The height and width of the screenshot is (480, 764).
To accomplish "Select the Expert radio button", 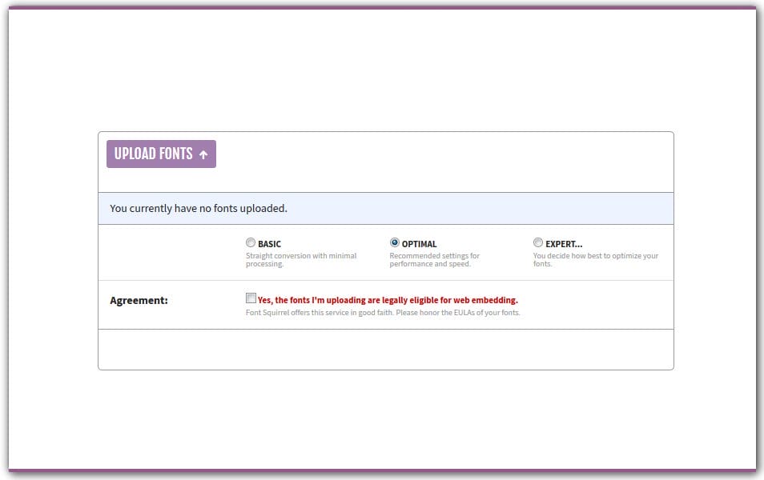I will [538, 242].
